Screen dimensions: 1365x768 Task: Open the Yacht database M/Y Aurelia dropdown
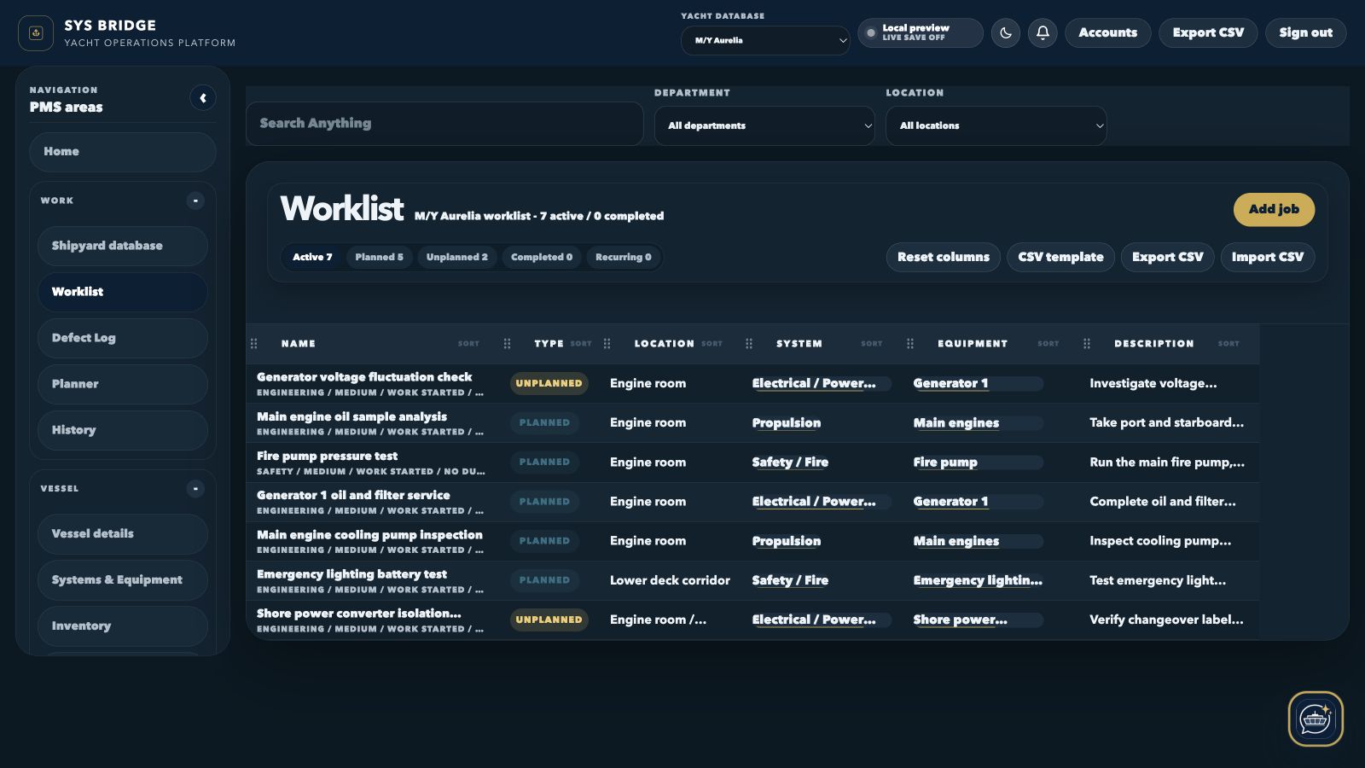[x=765, y=40]
